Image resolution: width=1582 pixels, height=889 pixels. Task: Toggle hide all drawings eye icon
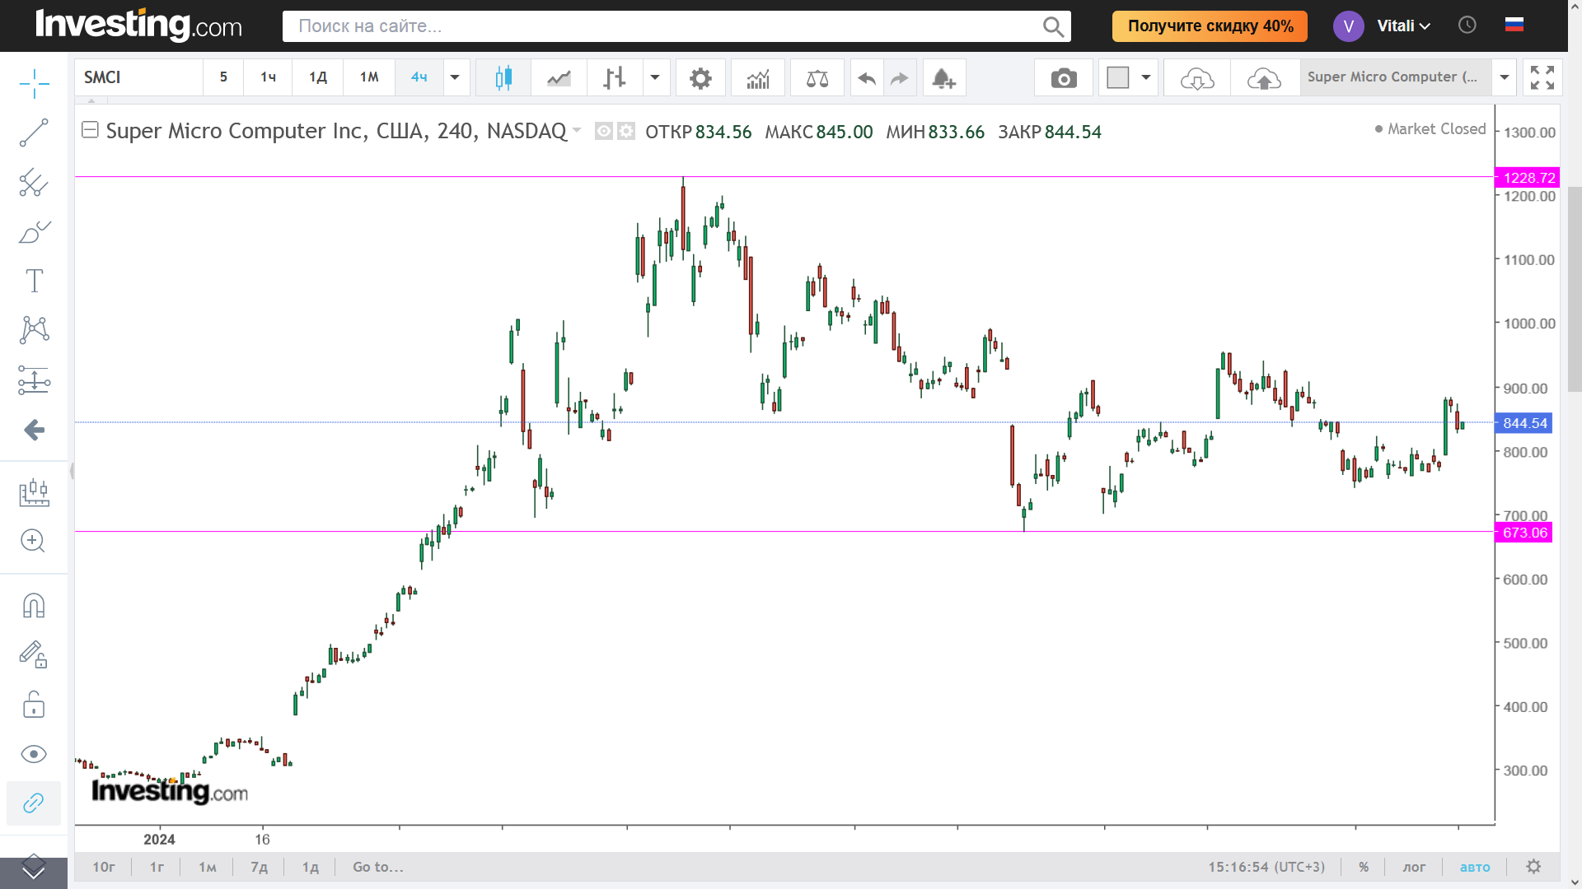(34, 754)
